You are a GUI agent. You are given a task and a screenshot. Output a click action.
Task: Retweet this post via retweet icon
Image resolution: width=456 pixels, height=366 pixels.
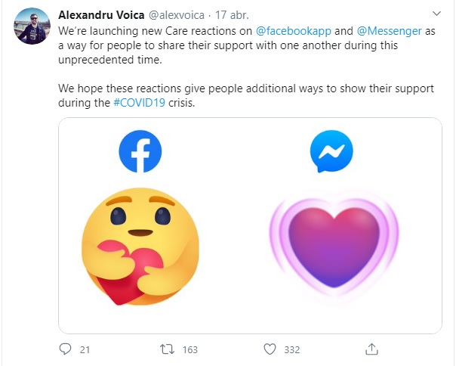(x=168, y=349)
